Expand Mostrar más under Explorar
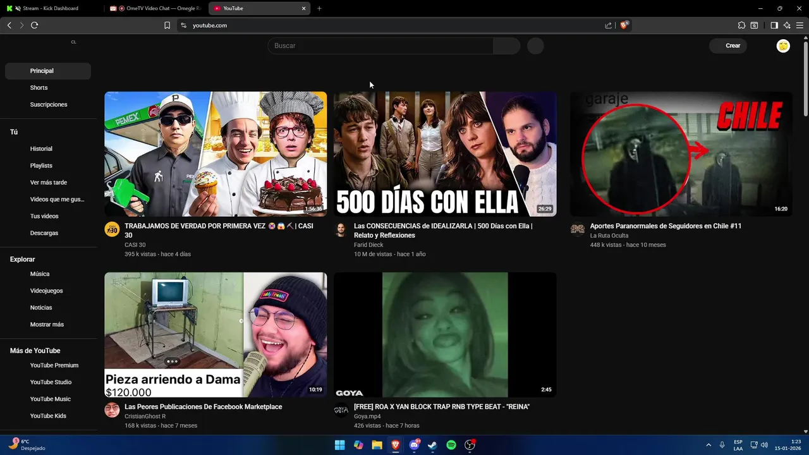The image size is (809, 455). click(48, 324)
